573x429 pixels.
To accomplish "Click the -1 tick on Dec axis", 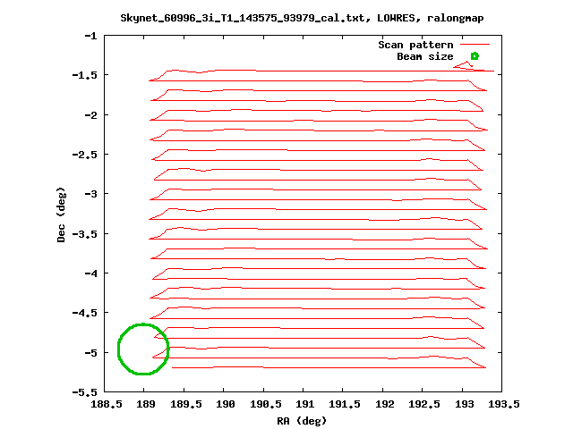I will pos(90,36).
